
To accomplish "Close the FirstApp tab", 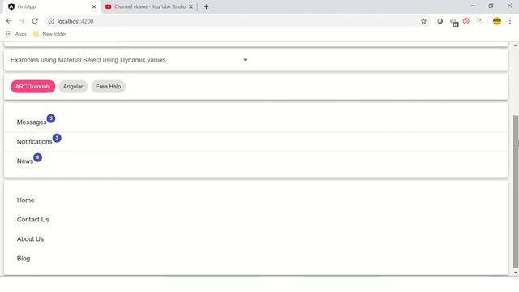I will tap(94, 6).
